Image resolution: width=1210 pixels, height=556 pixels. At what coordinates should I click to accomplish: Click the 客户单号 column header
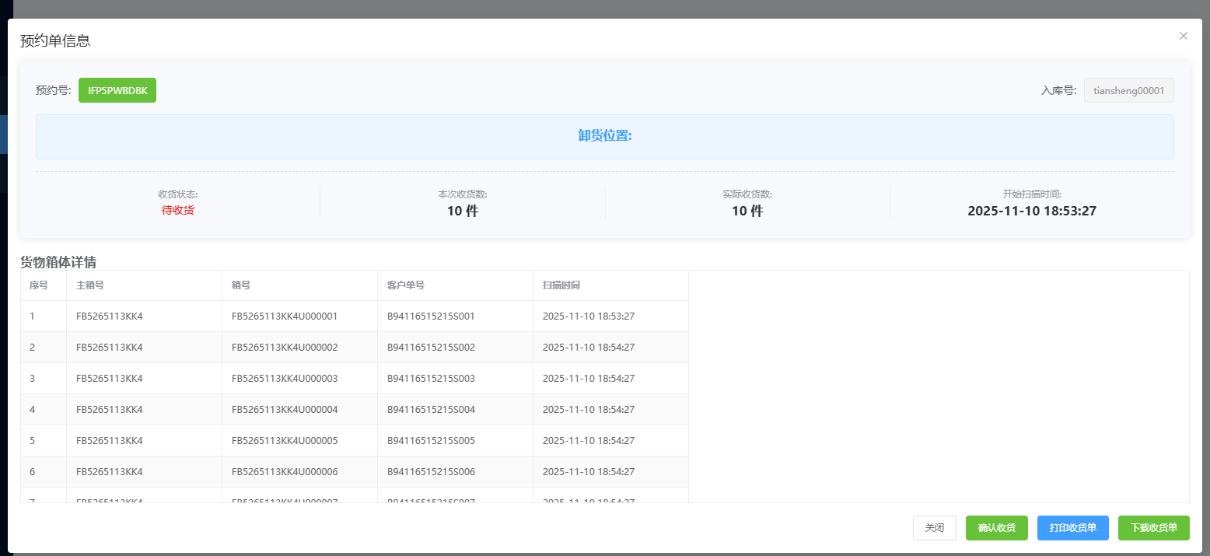point(406,285)
